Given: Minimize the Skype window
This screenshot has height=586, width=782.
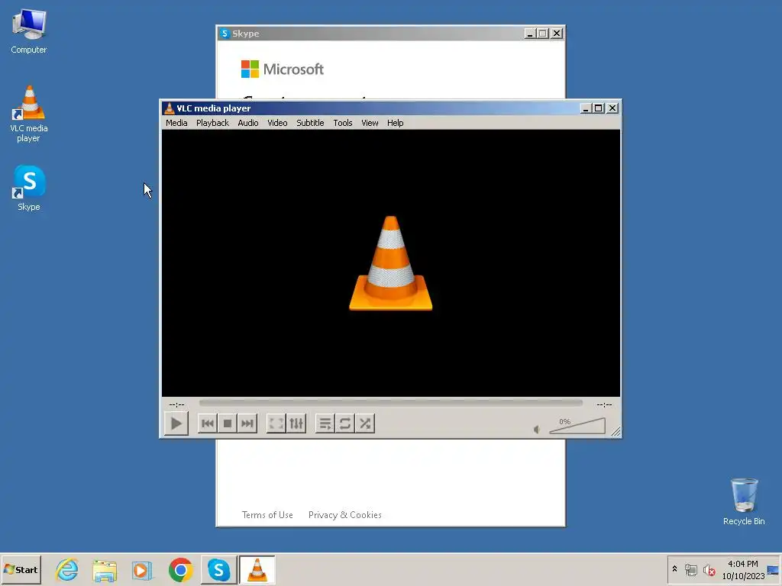Looking at the screenshot, I should [530, 34].
